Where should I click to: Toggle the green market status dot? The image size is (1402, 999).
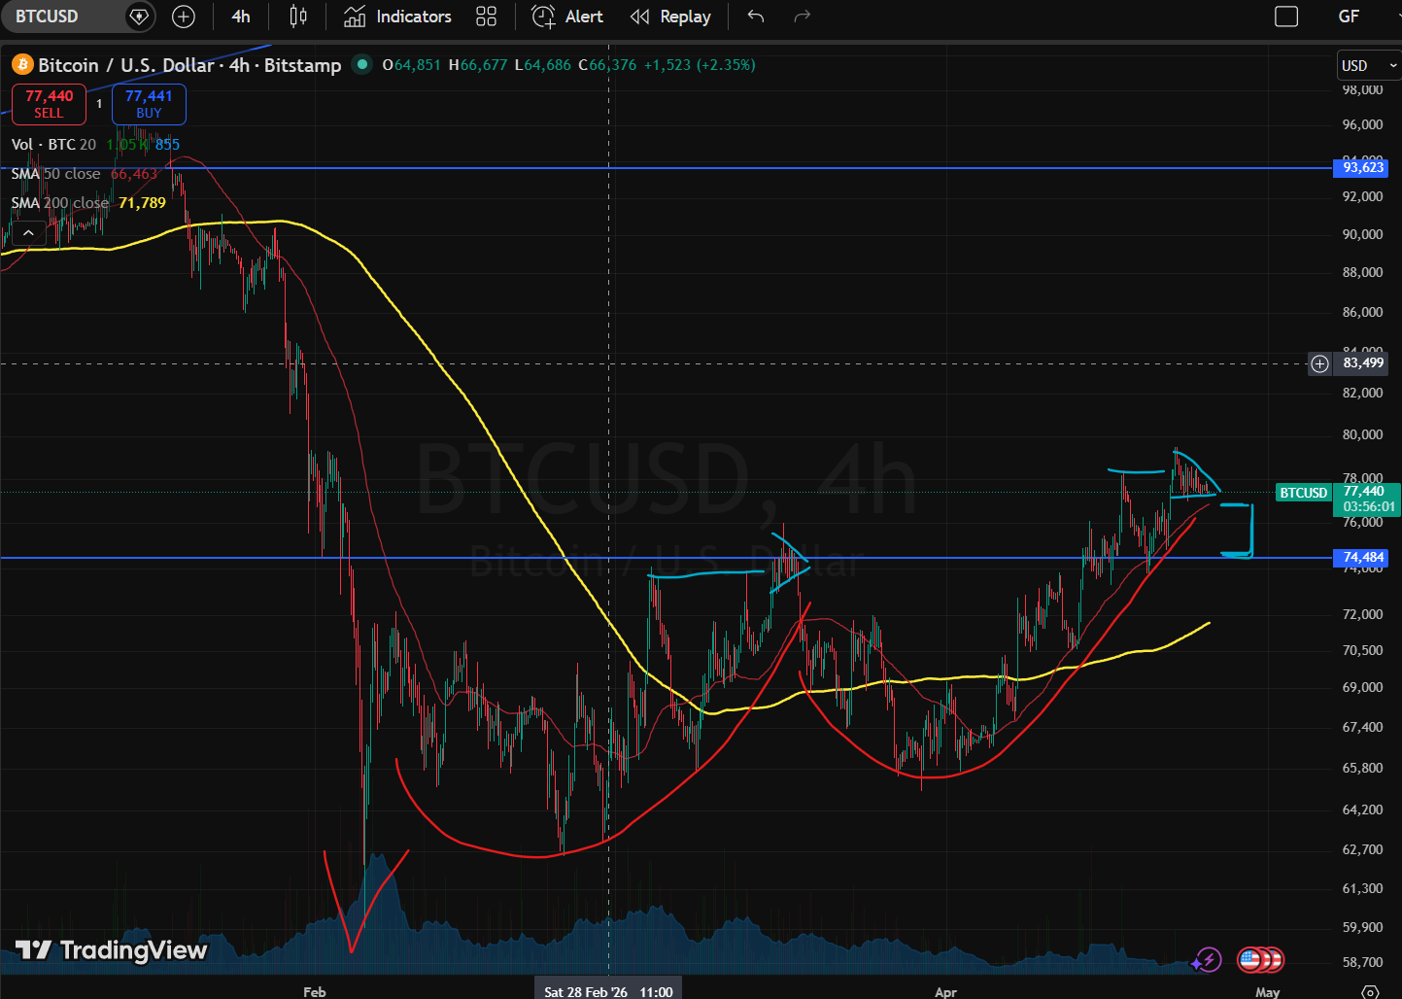tap(362, 64)
